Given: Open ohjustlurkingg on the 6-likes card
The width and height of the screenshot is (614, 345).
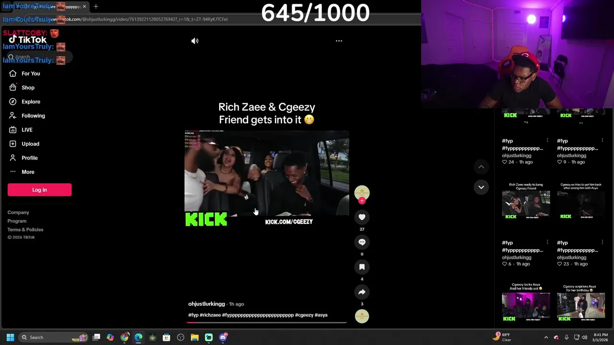Looking at the screenshot, I should point(517,257).
